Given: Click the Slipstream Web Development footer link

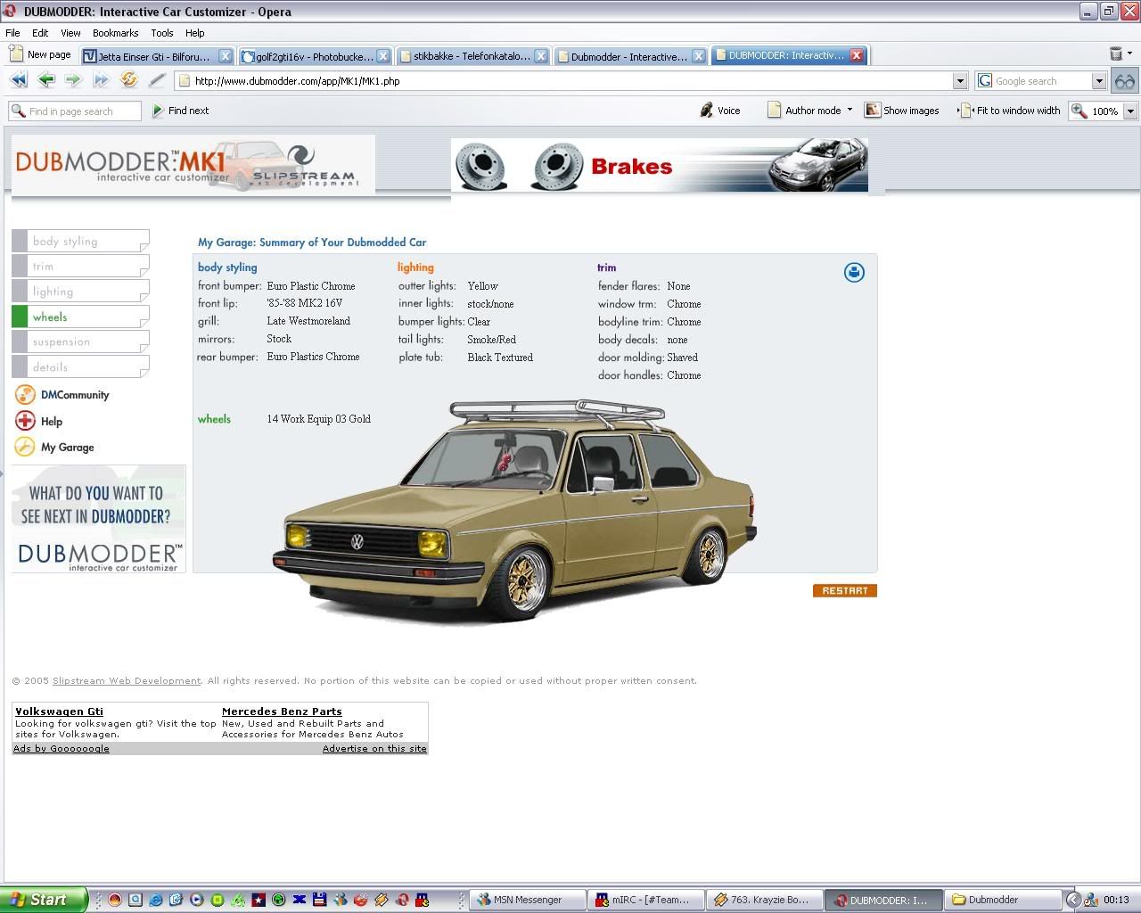Looking at the screenshot, I should tap(127, 680).
